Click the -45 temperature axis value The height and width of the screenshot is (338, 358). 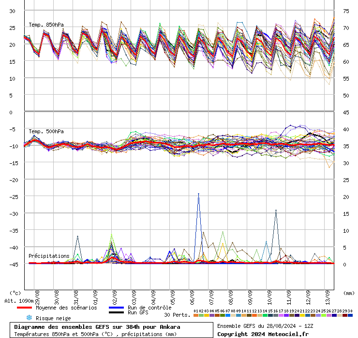click(14, 265)
